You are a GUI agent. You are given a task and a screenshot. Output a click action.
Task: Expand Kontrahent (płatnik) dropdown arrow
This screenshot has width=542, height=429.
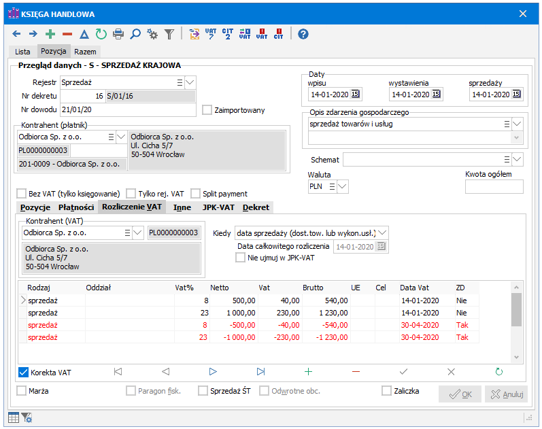(121, 137)
